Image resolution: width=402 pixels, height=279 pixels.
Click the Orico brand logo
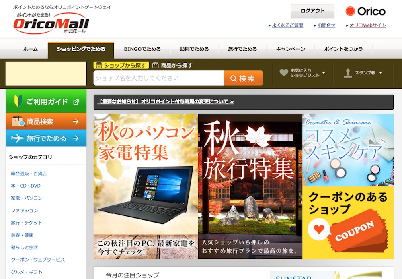pos(365,11)
